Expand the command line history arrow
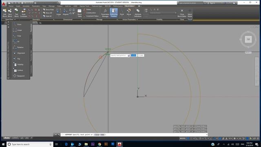Viewport: 261px width, 147px height. pyautogui.click(x=207, y=135)
